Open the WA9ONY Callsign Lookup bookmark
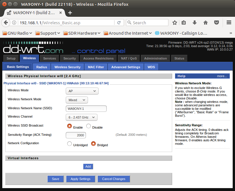 tap(181, 33)
